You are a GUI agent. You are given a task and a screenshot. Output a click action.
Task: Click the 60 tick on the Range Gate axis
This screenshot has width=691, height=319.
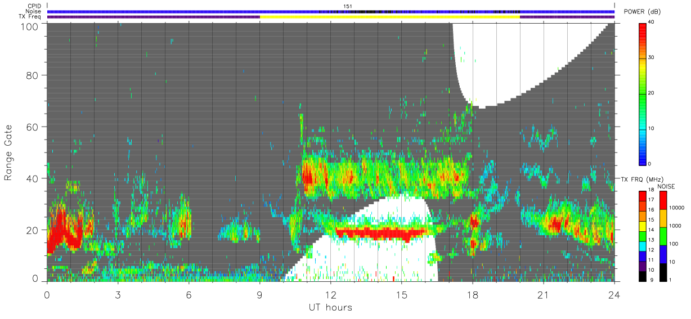coord(33,127)
